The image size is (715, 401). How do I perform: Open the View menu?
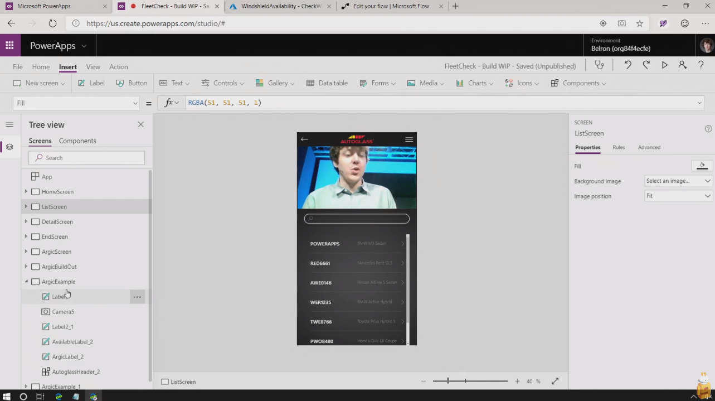point(93,67)
